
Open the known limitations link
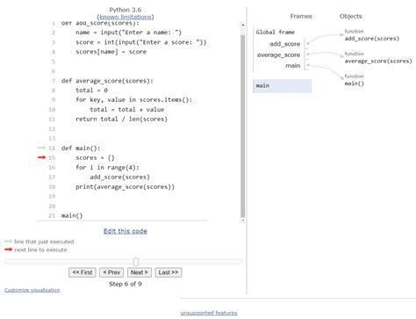point(126,17)
